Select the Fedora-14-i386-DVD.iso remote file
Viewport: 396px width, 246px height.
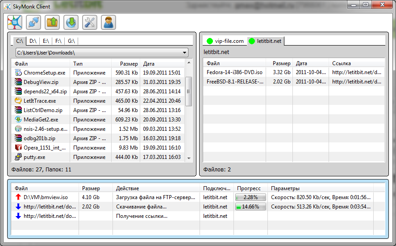tap(234, 72)
